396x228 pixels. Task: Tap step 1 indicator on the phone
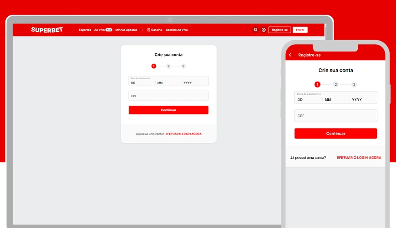click(x=317, y=84)
